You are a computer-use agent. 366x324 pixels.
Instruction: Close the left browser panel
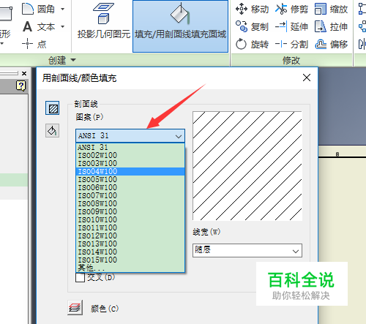click(24, 73)
